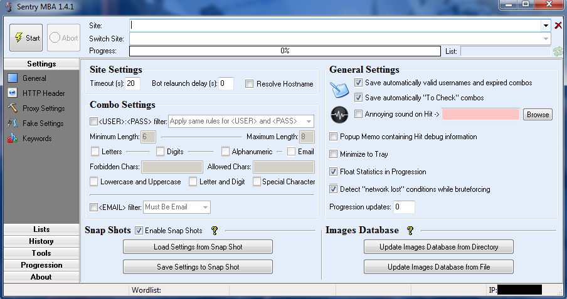Toggle Enable Snap Shots checkbox
This screenshot has height=299, width=567.
point(139,230)
